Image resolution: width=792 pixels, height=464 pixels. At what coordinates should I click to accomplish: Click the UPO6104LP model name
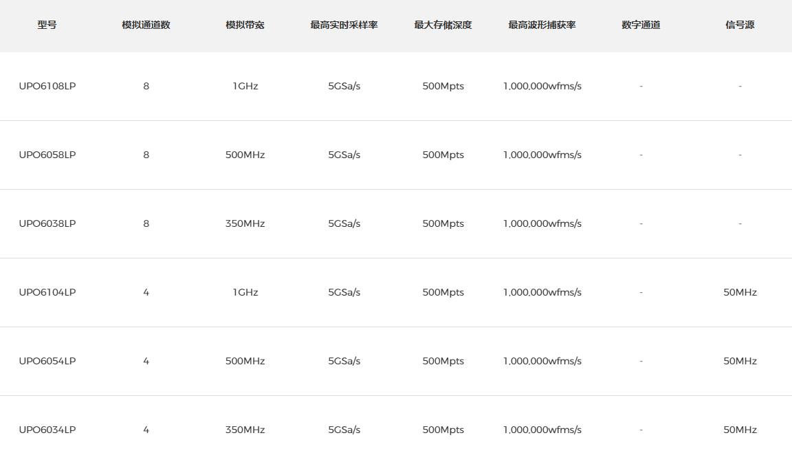click(47, 292)
